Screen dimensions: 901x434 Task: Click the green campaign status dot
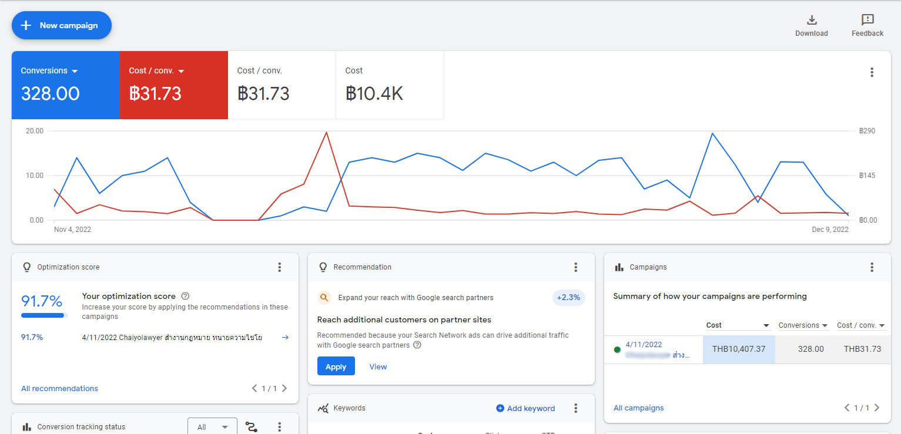(x=617, y=349)
